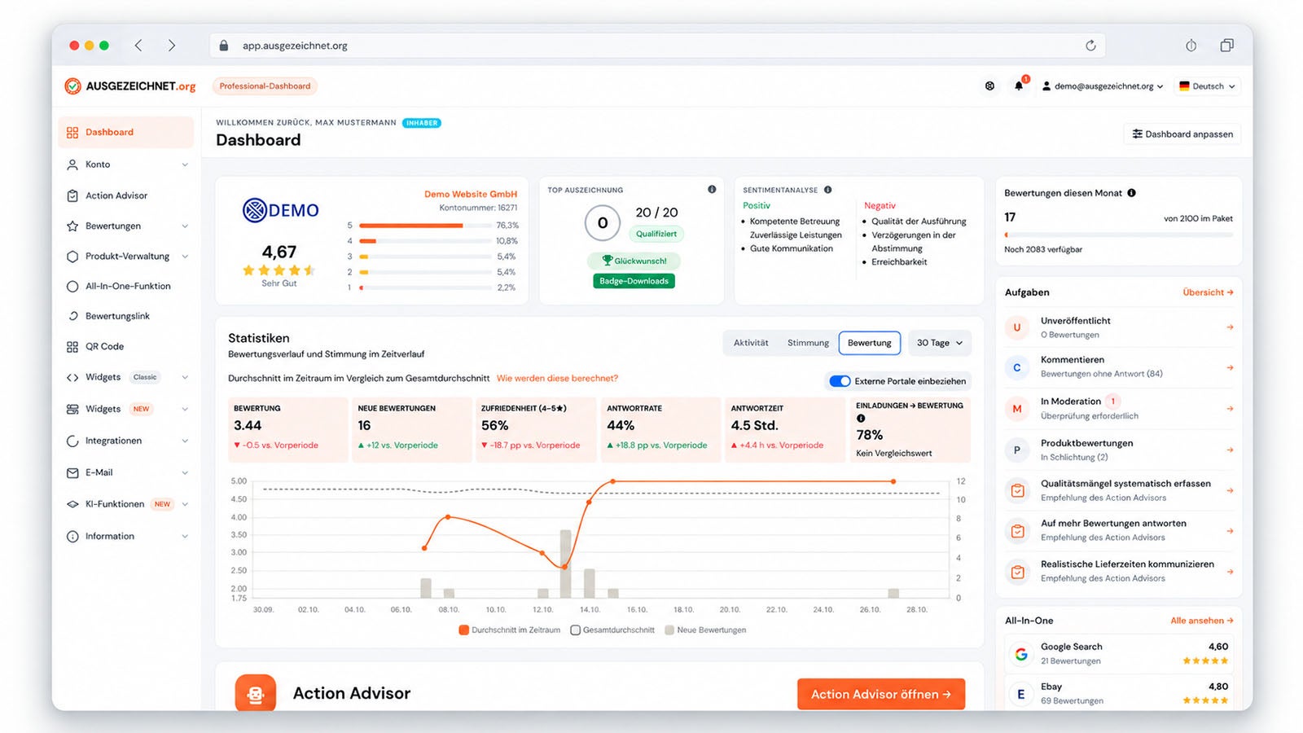Click Action Advisor öffnen button
This screenshot has width=1303, height=733.
tap(881, 694)
